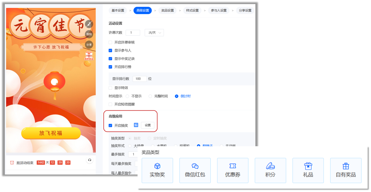
Task: Tap the 分享 round button in preview
Action: tap(89, 45)
